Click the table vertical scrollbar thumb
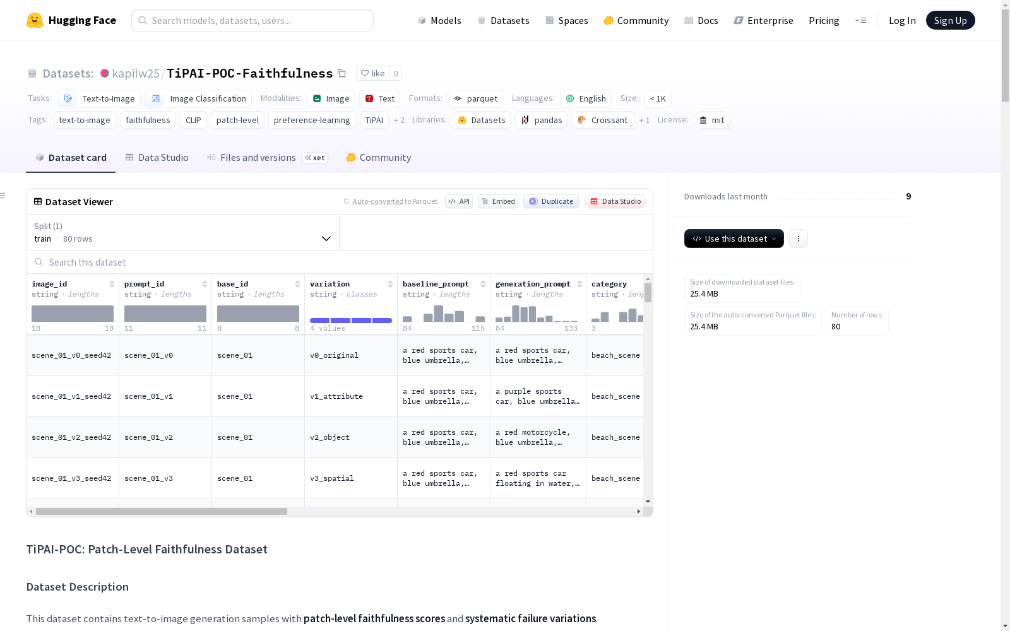Image resolution: width=1010 pixels, height=631 pixels. click(648, 293)
